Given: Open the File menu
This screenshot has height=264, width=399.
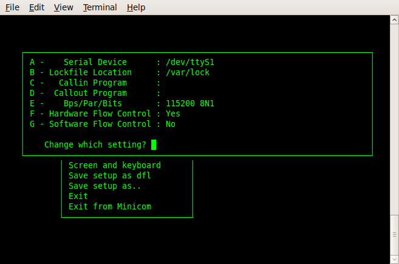Looking at the screenshot, I should click(12, 7).
